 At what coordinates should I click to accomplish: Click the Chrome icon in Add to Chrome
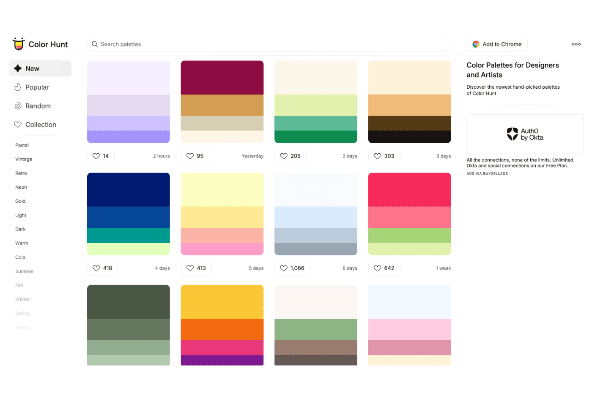click(476, 44)
